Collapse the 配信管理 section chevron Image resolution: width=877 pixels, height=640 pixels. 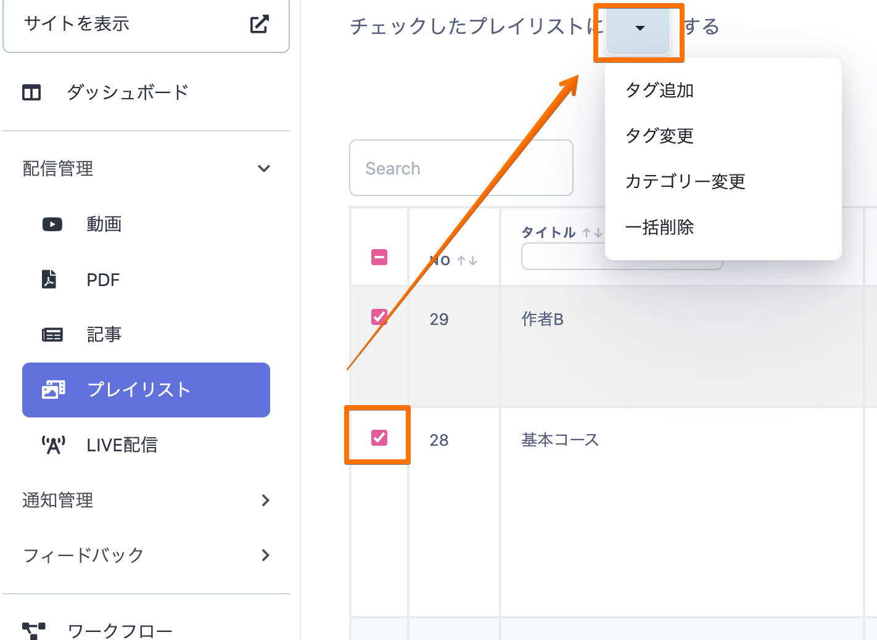tap(264, 168)
